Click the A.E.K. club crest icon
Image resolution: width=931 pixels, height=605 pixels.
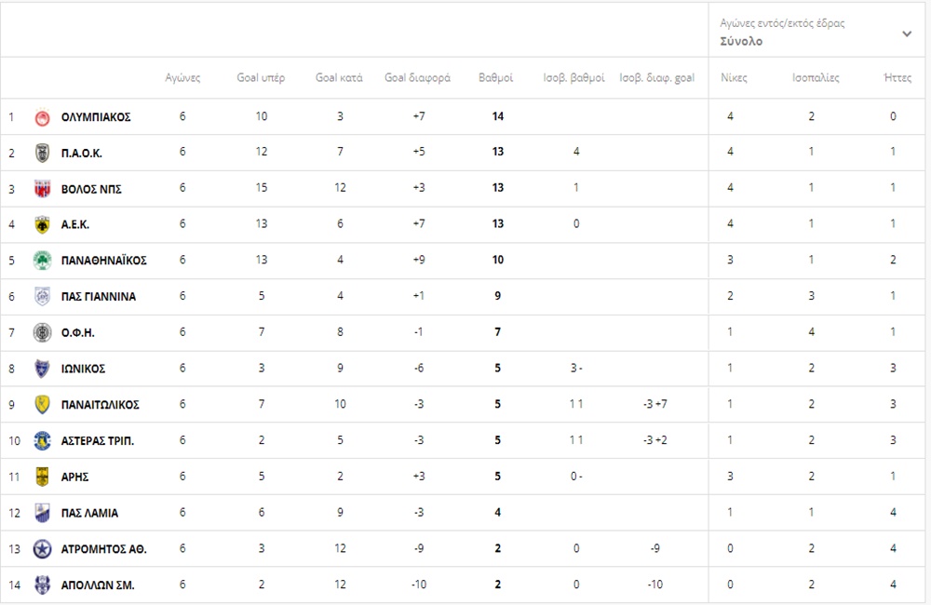pyautogui.click(x=42, y=225)
